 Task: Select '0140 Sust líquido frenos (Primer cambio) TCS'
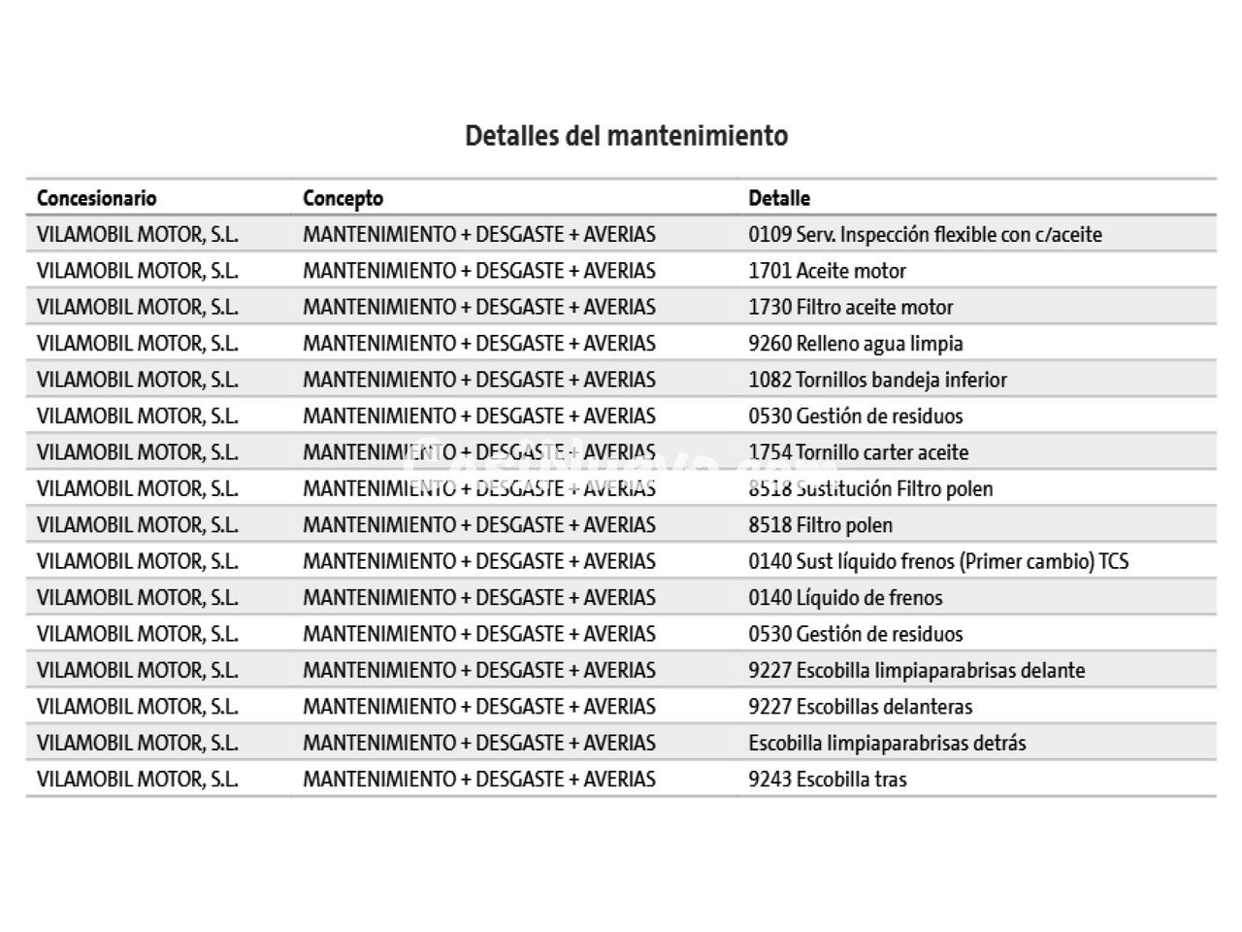(938, 561)
